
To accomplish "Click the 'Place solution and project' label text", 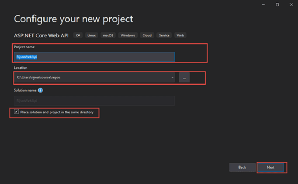I will coord(57,112).
